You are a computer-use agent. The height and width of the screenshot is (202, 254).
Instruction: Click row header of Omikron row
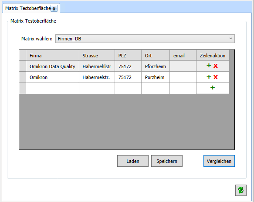coord(23,77)
